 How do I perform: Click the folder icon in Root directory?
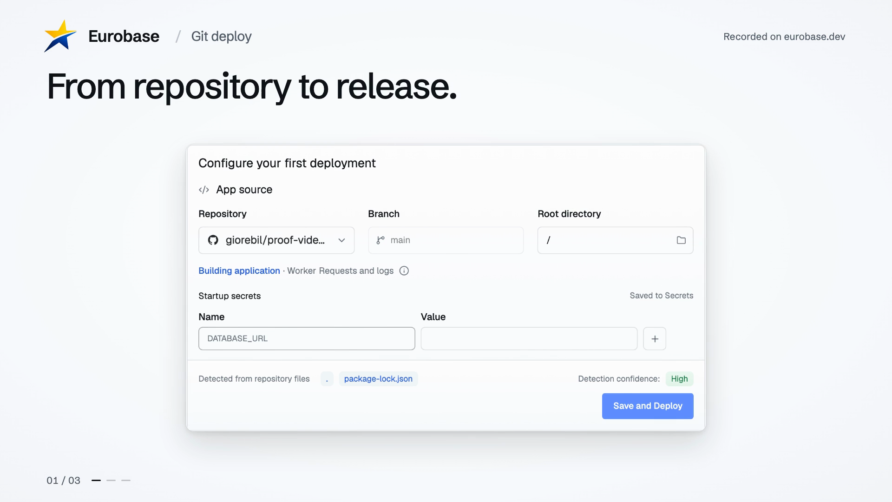(681, 240)
